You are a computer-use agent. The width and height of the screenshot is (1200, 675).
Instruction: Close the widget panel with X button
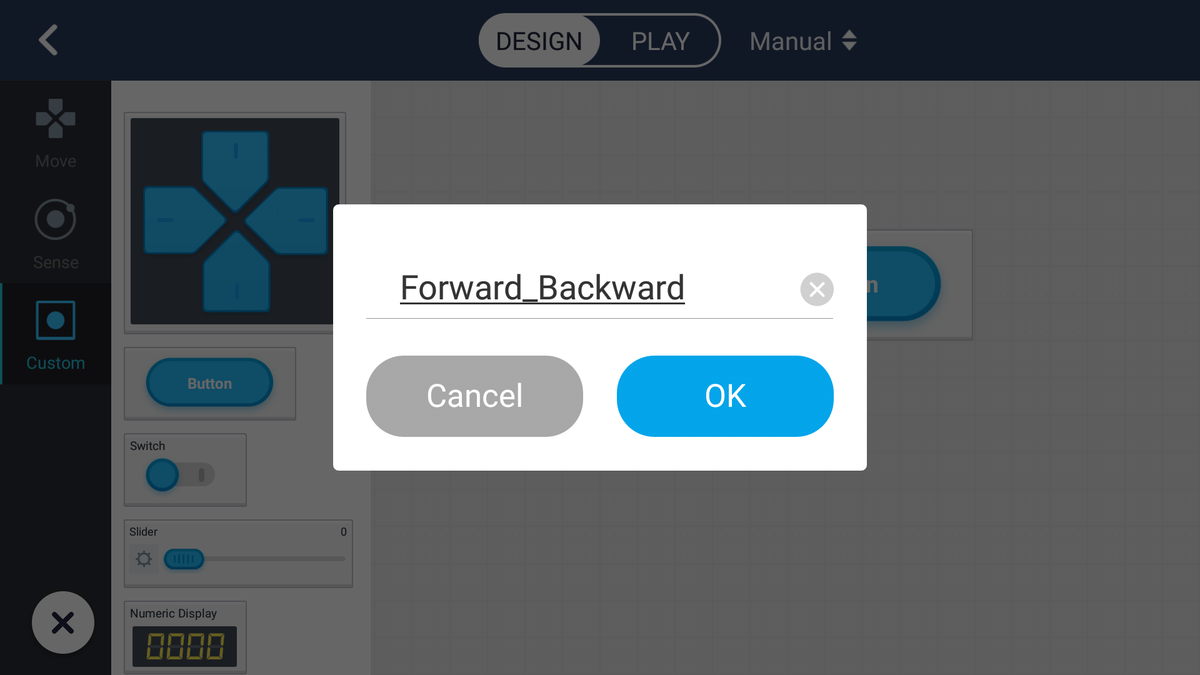(x=63, y=622)
